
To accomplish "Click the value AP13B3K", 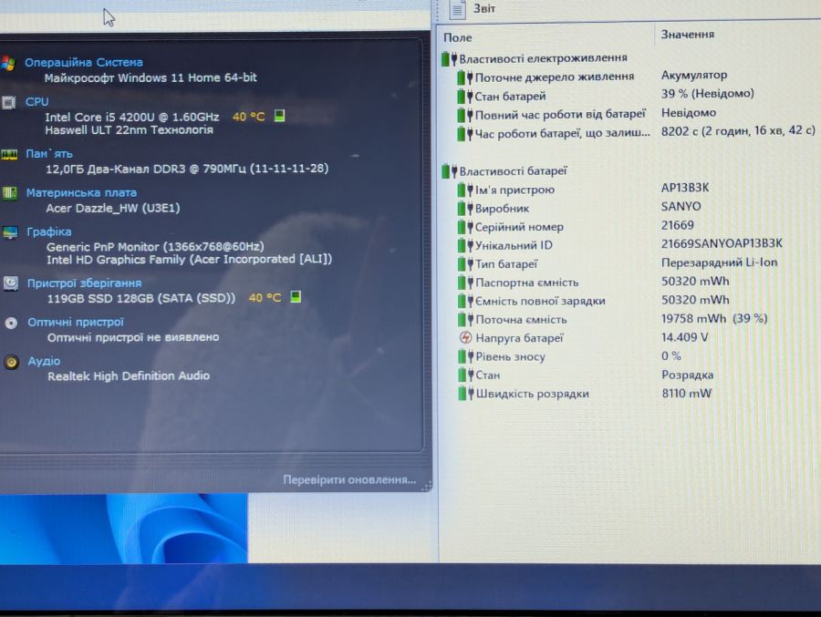I will 685,188.
